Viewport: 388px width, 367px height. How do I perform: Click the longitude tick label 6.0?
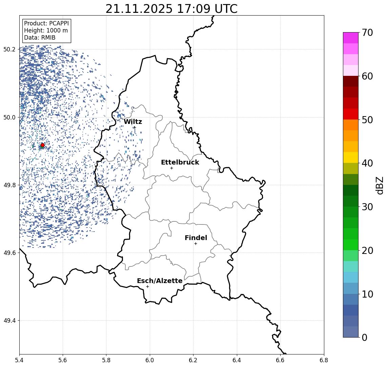[150, 360]
